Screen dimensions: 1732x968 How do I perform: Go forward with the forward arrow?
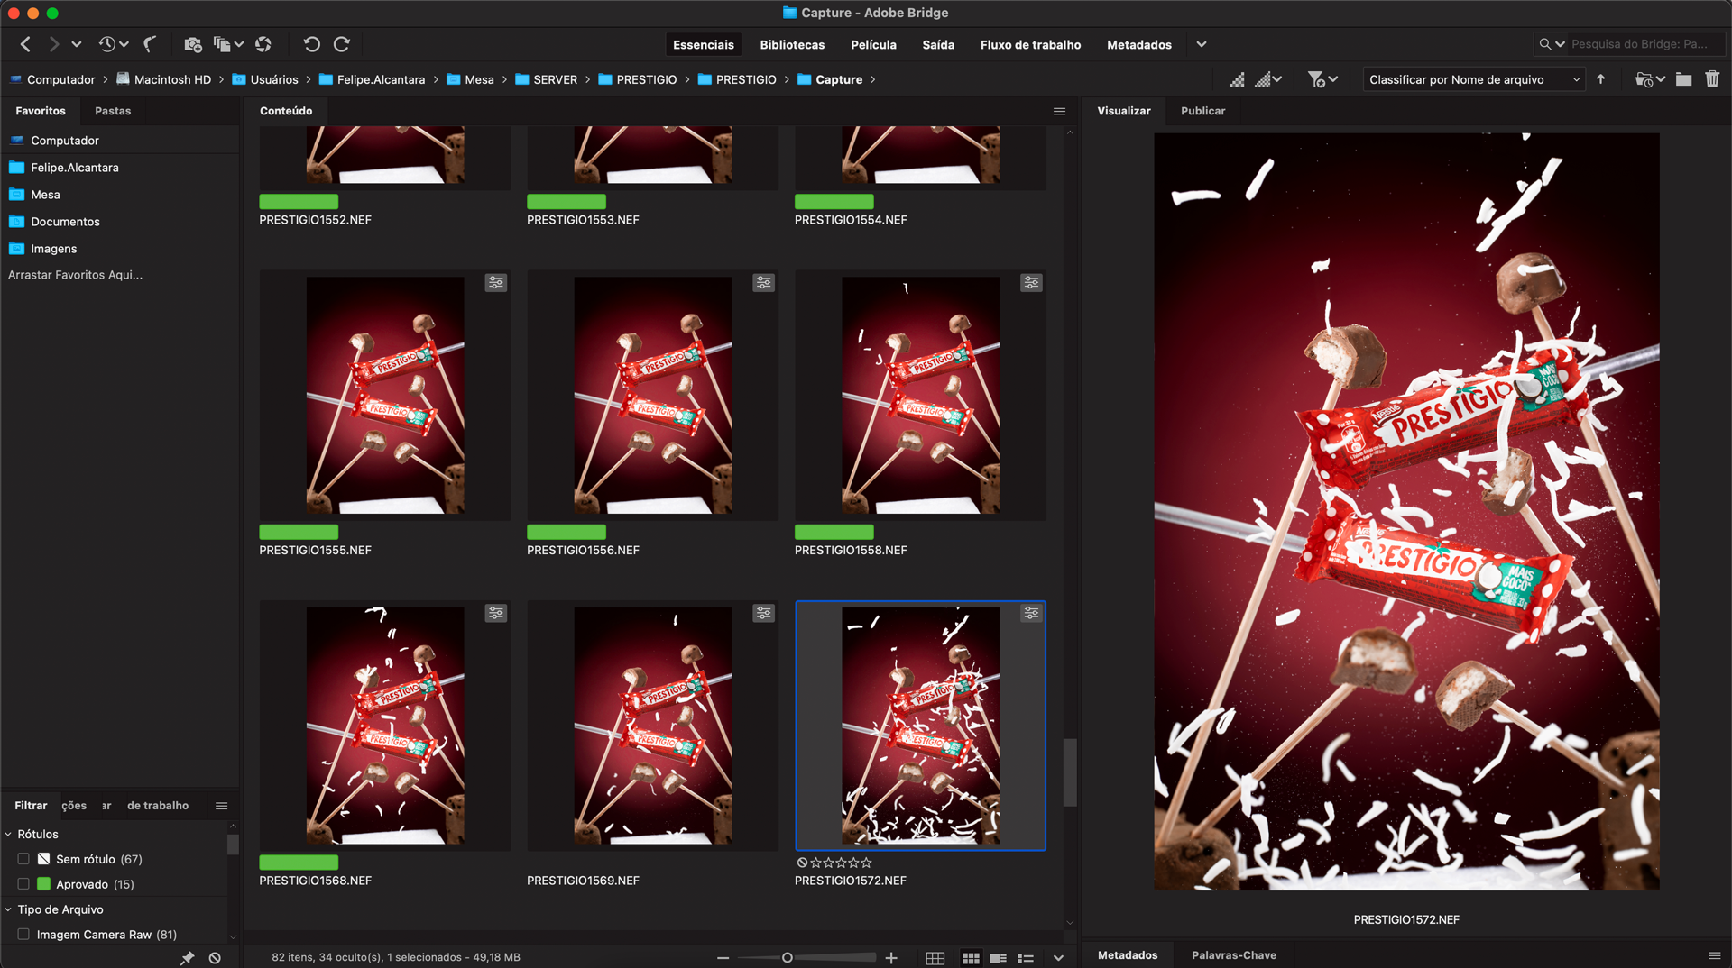pos(54,44)
